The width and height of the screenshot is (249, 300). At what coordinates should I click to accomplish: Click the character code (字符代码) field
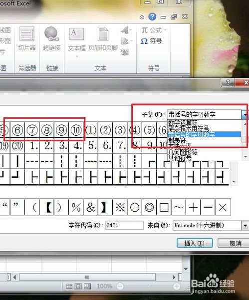(124, 225)
